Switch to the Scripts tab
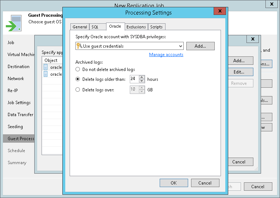The width and height of the screenshot is (280, 198). coord(156,27)
